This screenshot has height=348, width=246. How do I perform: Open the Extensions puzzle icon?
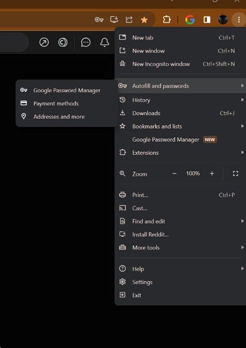tap(166, 20)
